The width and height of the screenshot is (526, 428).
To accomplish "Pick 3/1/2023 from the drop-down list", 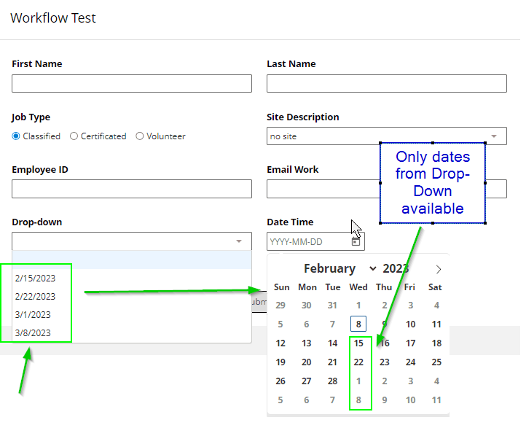I will pos(33,314).
